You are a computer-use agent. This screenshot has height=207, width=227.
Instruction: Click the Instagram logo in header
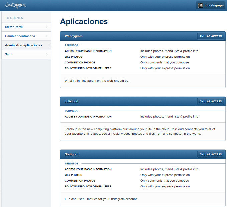[x=16, y=5]
